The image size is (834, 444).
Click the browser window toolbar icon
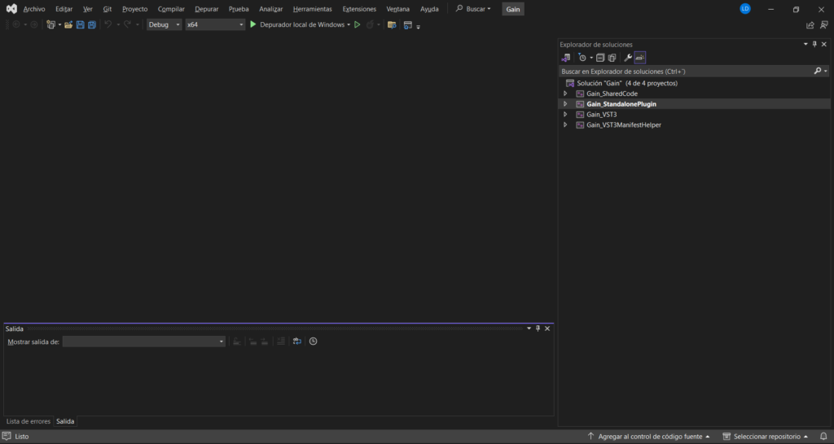click(408, 25)
